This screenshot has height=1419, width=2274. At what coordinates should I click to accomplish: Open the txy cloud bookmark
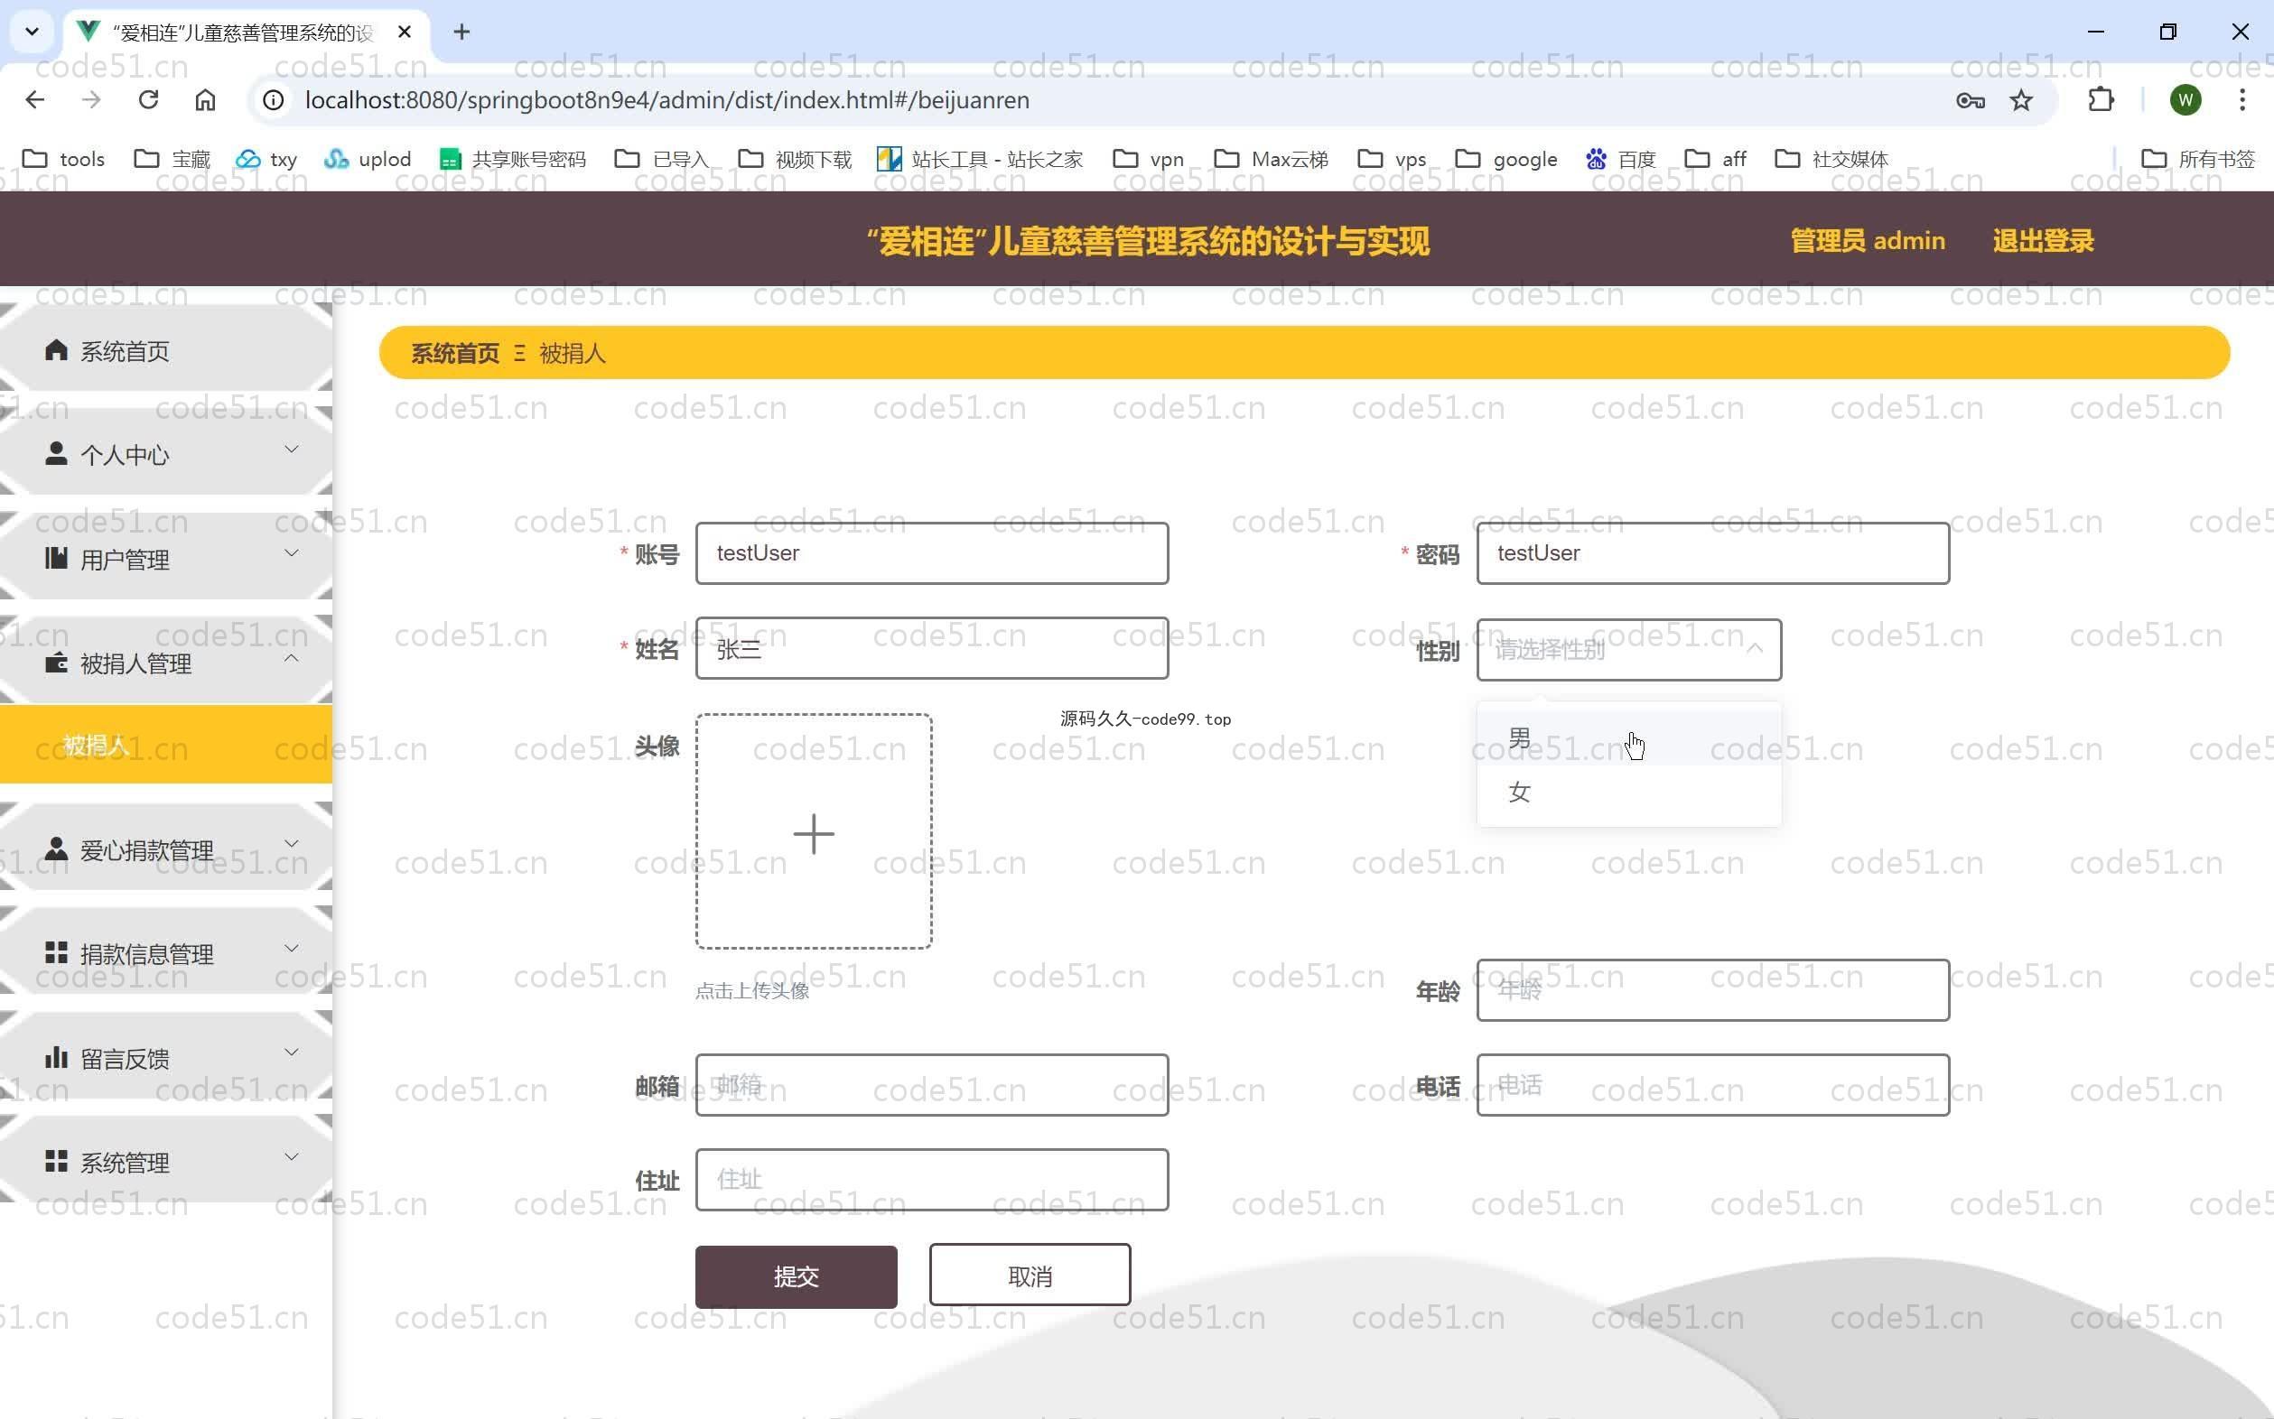266,159
